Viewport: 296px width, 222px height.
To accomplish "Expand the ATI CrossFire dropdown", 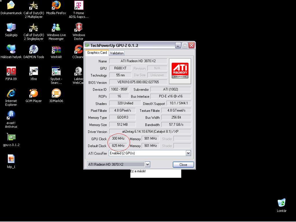I will (x=188, y=153).
